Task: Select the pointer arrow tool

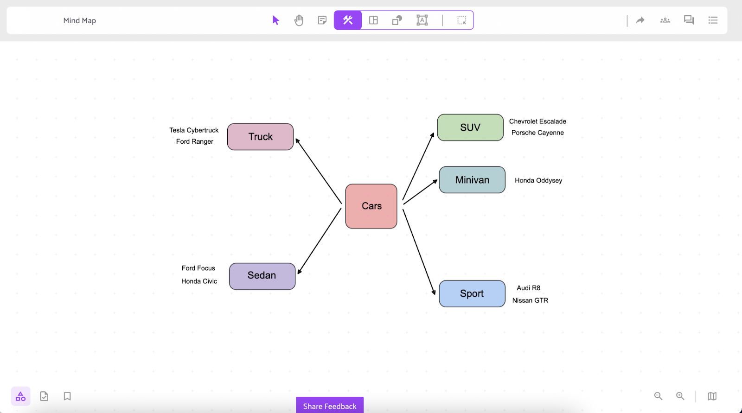Action: click(276, 20)
